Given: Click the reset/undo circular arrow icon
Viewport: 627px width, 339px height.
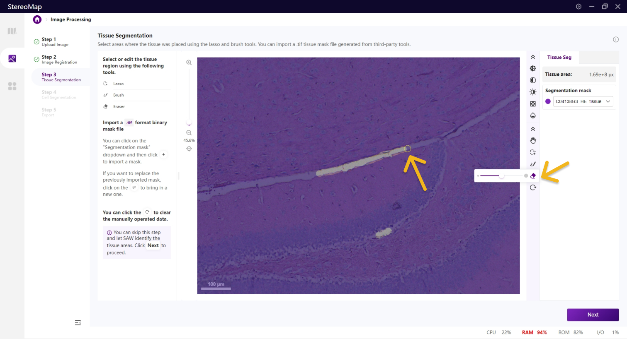Looking at the screenshot, I should 533,188.
